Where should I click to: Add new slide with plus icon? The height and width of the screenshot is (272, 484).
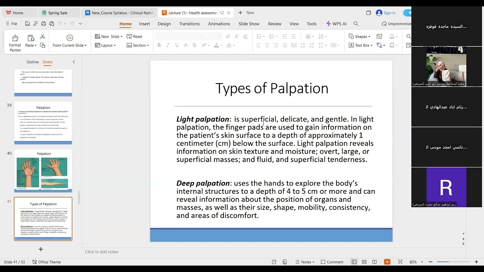pos(41,249)
